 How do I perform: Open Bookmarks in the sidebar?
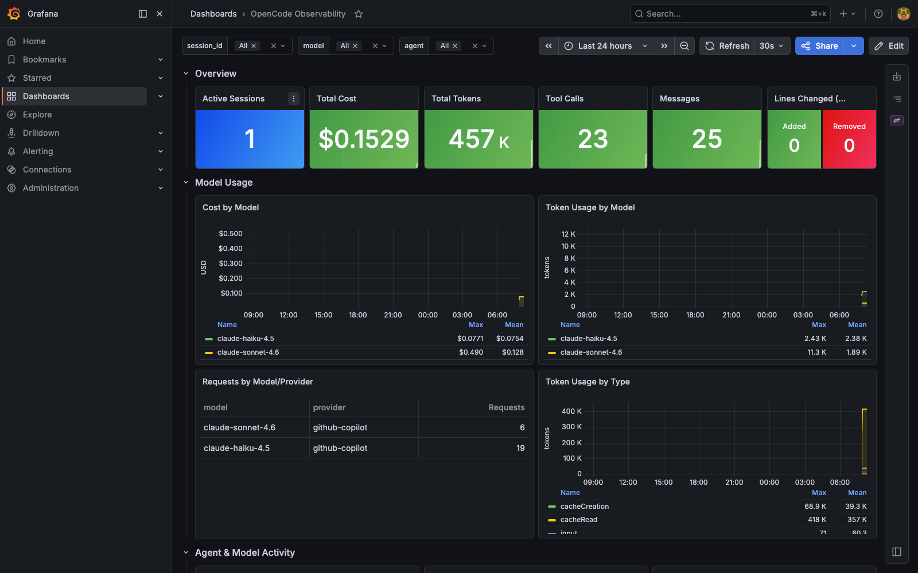[x=44, y=60]
